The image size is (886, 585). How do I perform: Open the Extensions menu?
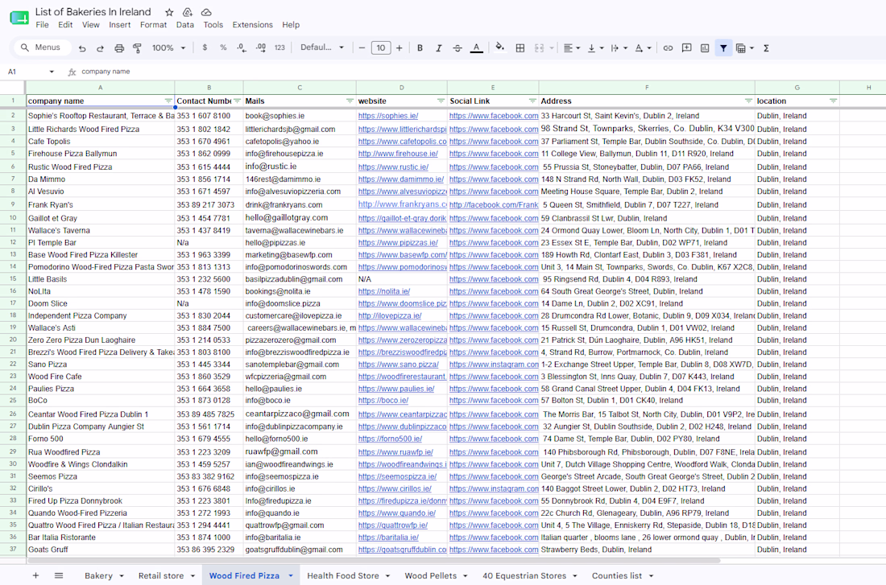253,25
